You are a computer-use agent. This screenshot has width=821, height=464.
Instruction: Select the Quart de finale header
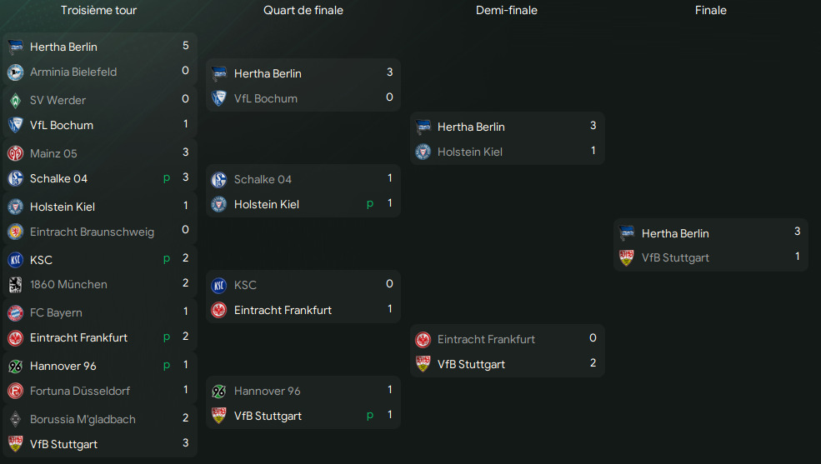[x=303, y=11]
